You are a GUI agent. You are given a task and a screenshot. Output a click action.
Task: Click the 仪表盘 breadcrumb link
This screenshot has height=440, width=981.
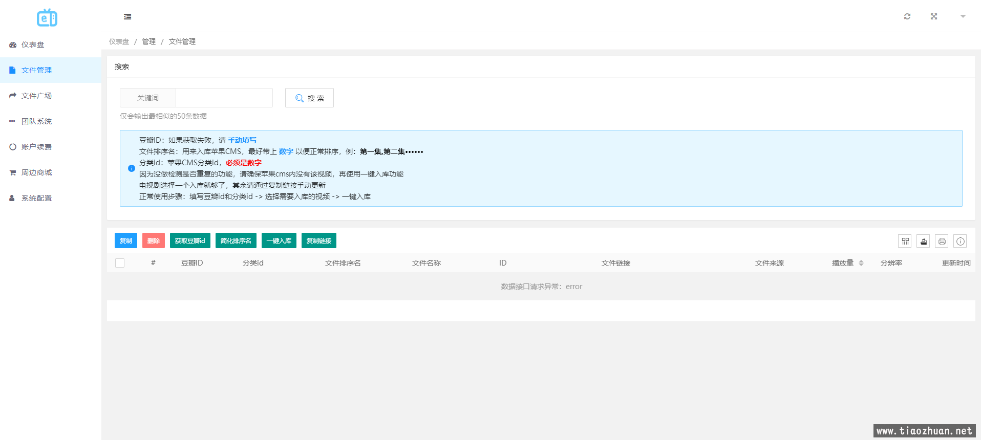point(119,41)
